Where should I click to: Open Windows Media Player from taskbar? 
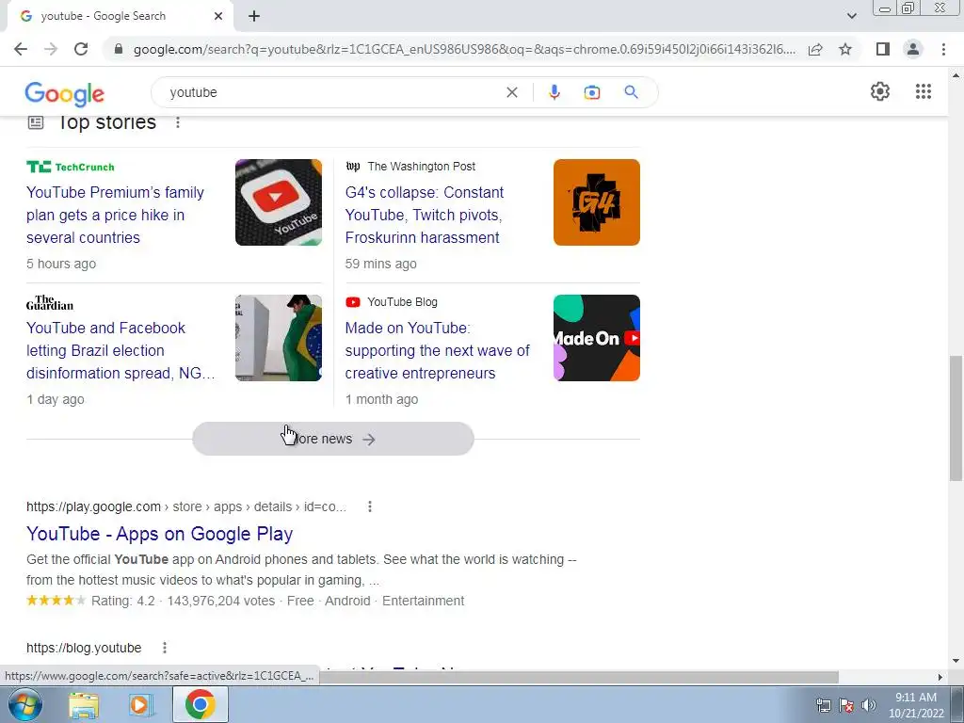coord(141,705)
